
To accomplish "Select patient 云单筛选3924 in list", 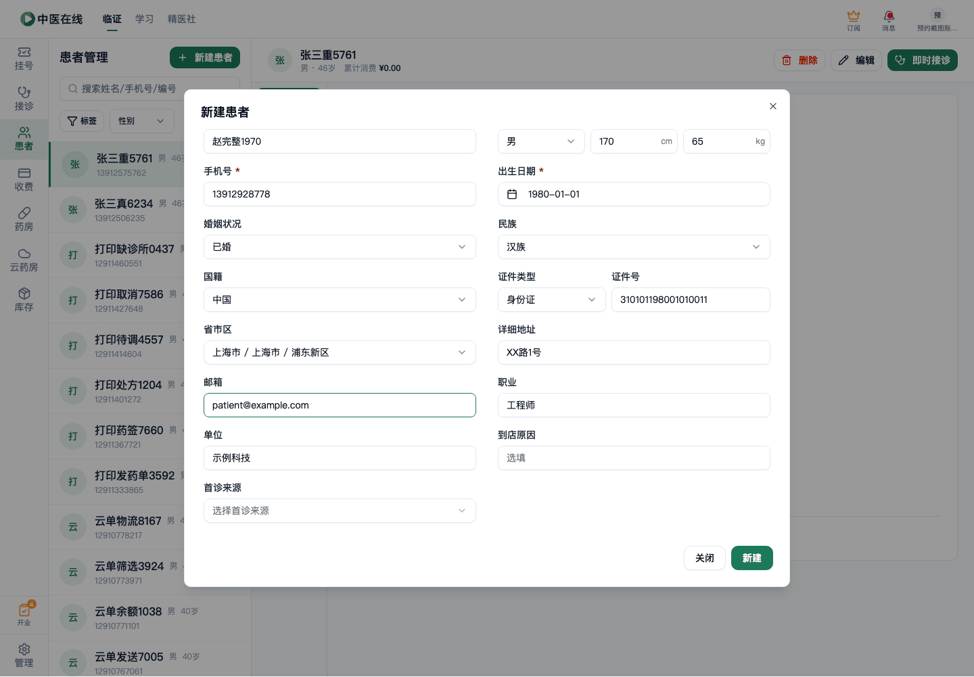I will point(116,572).
